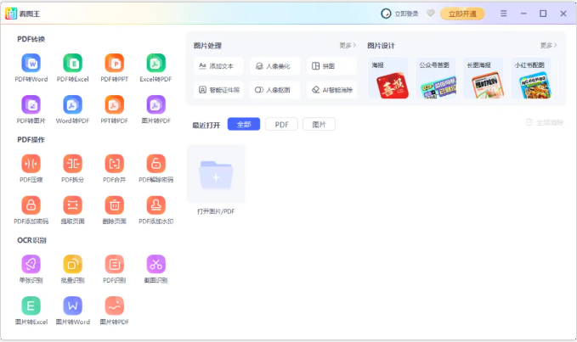The image size is (577, 342).
Task: Launch the PDF转PPT tool
Action: (x=115, y=68)
